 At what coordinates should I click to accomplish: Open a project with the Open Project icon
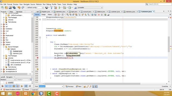pyautogui.click(x=10, y=8)
